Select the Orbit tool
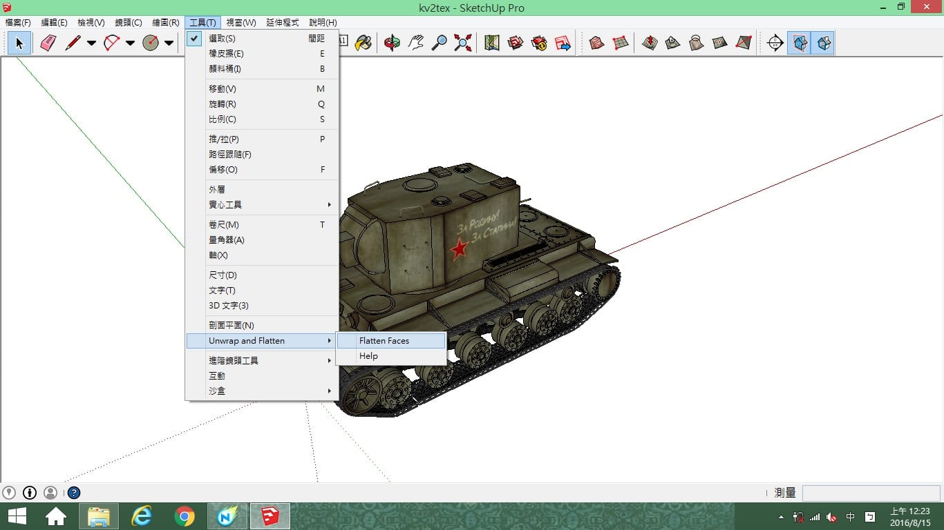The height and width of the screenshot is (530, 944). click(x=392, y=43)
